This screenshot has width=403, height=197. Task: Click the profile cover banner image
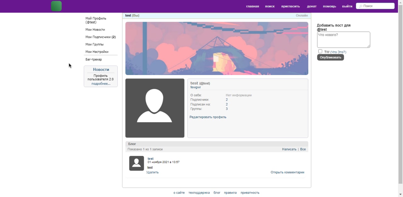(x=217, y=48)
